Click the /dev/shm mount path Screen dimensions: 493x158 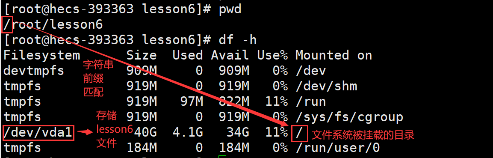coord(326,86)
